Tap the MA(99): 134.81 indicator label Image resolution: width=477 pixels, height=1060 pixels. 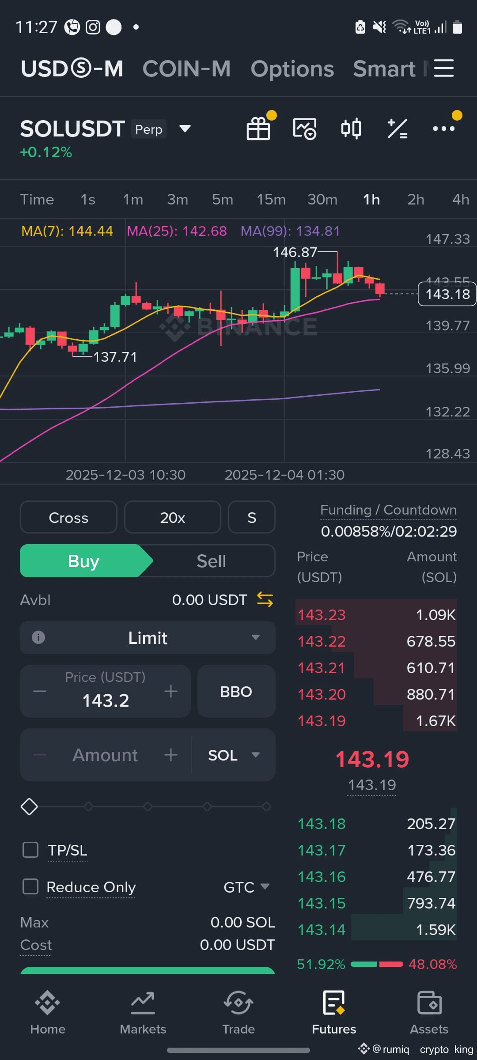(x=290, y=231)
